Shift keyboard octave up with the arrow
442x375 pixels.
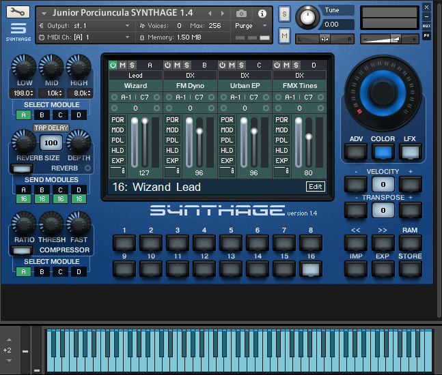tap(9, 340)
